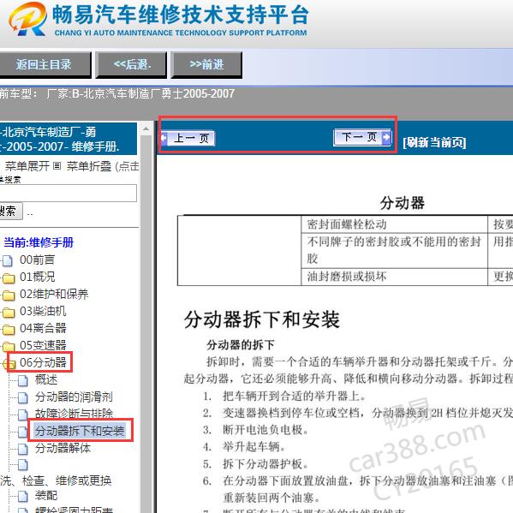Image resolution: width=513 pixels, height=513 pixels.
Task: Click the page icon beside 分动器的润滑剂
Action: [x=23, y=398]
